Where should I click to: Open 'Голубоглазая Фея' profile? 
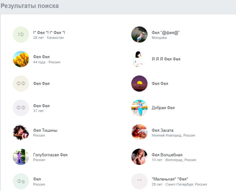click(50, 155)
